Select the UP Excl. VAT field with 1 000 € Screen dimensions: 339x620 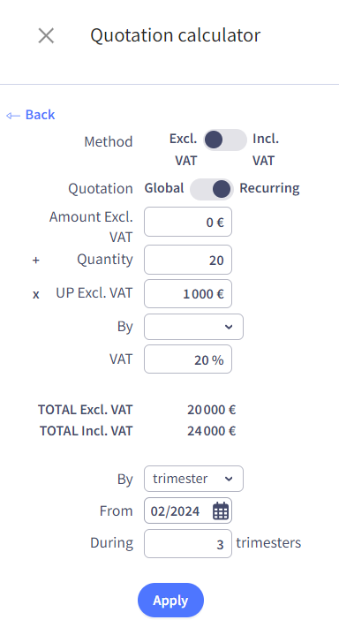188,294
